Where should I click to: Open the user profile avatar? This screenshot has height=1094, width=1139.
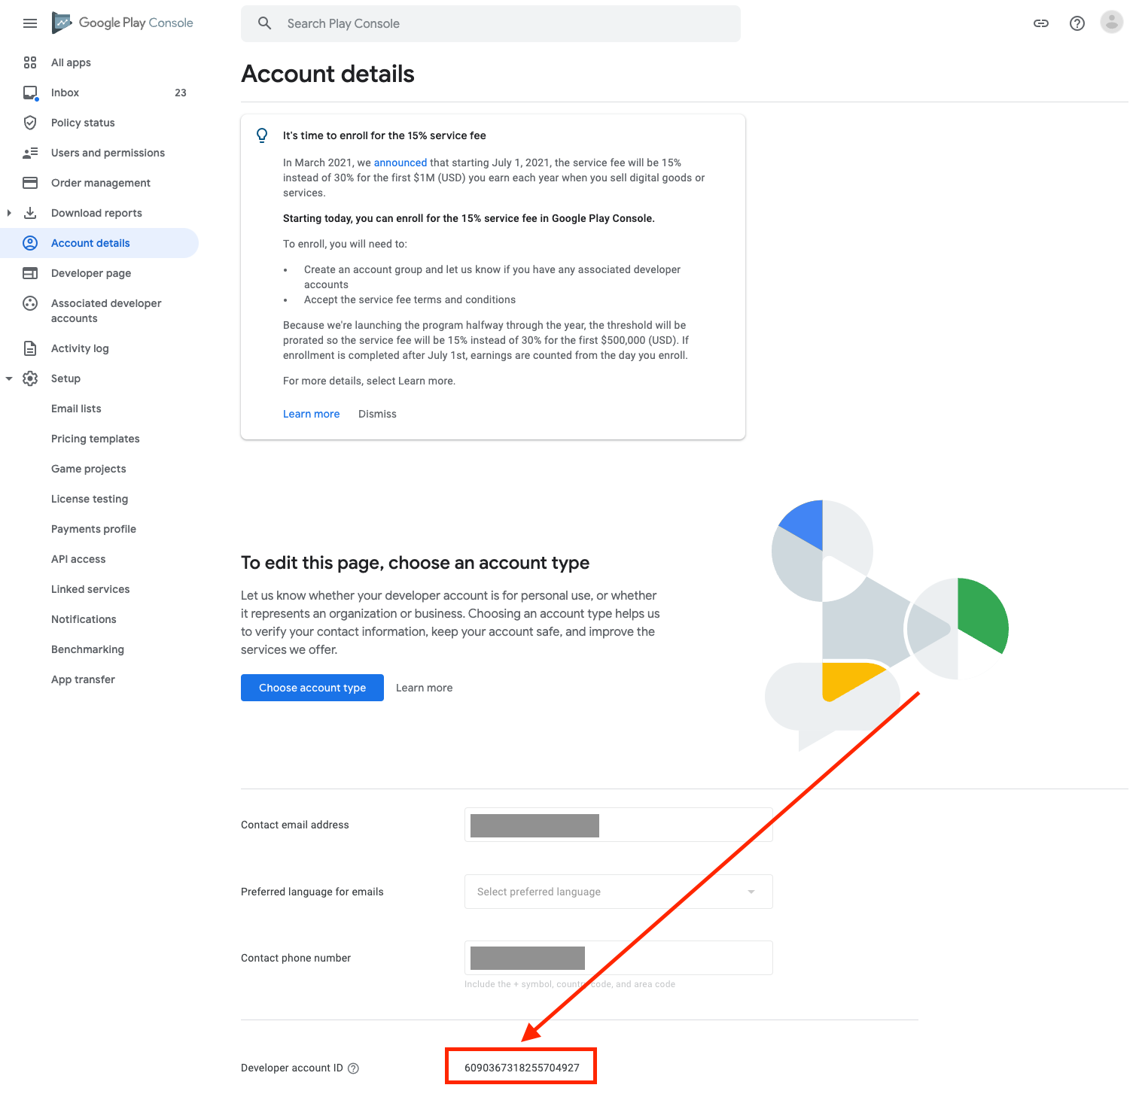pos(1112,22)
